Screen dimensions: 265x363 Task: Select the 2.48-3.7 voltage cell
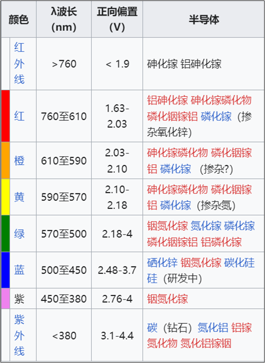pyautogui.click(x=117, y=270)
